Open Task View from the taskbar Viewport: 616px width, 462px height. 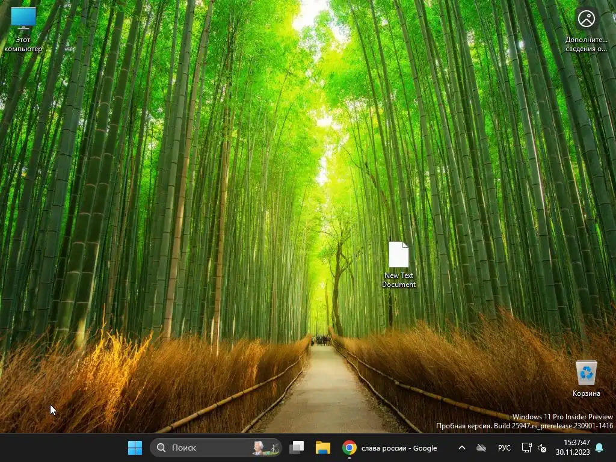[x=297, y=448]
